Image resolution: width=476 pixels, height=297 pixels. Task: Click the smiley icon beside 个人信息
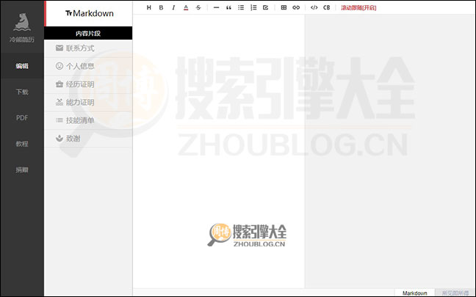click(x=59, y=66)
